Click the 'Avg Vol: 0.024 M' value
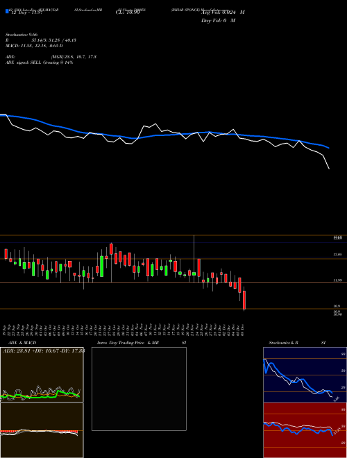This screenshot has width=347, height=458. [x=223, y=12]
